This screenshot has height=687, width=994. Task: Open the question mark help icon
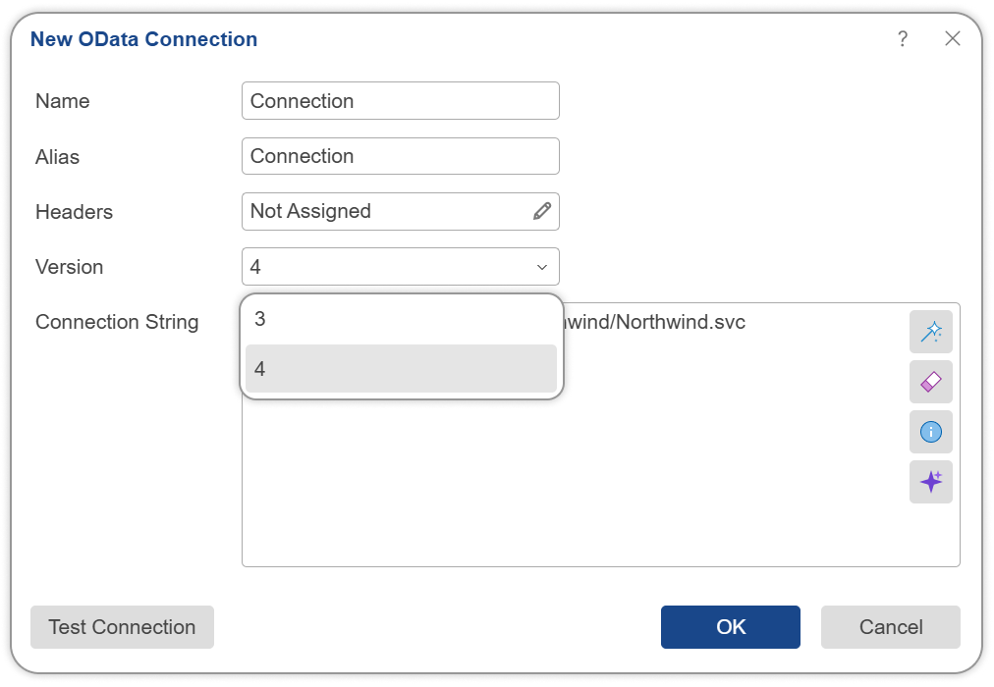click(903, 38)
